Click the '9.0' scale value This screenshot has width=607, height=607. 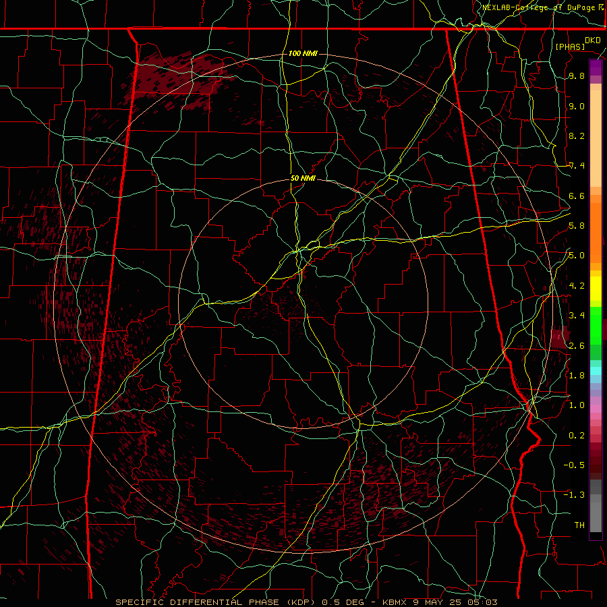[x=577, y=106]
